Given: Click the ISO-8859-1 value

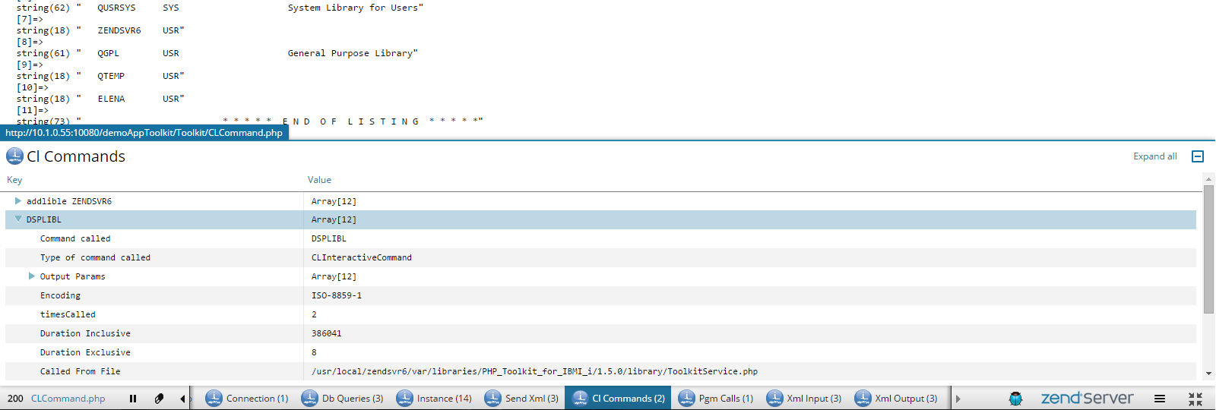Looking at the screenshot, I should [x=337, y=295].
